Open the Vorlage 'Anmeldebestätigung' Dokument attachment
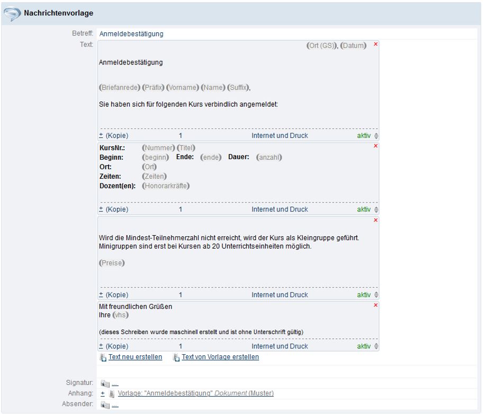This screenshot has width=486, height=414. (195, 393)
